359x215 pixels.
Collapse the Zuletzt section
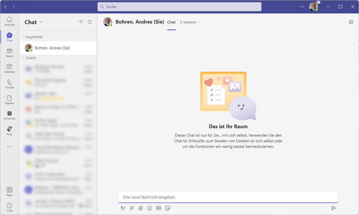[29, 58]
